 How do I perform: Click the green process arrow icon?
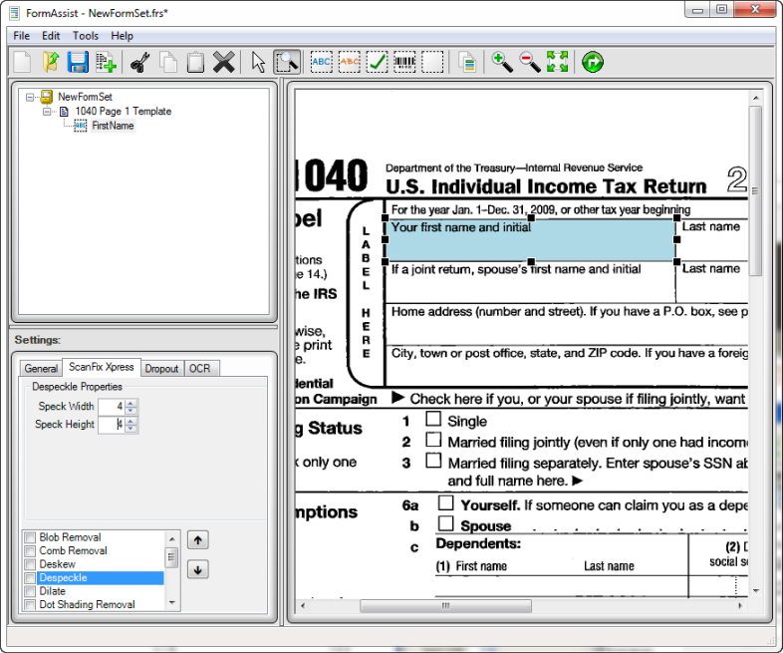pos(593,63)
